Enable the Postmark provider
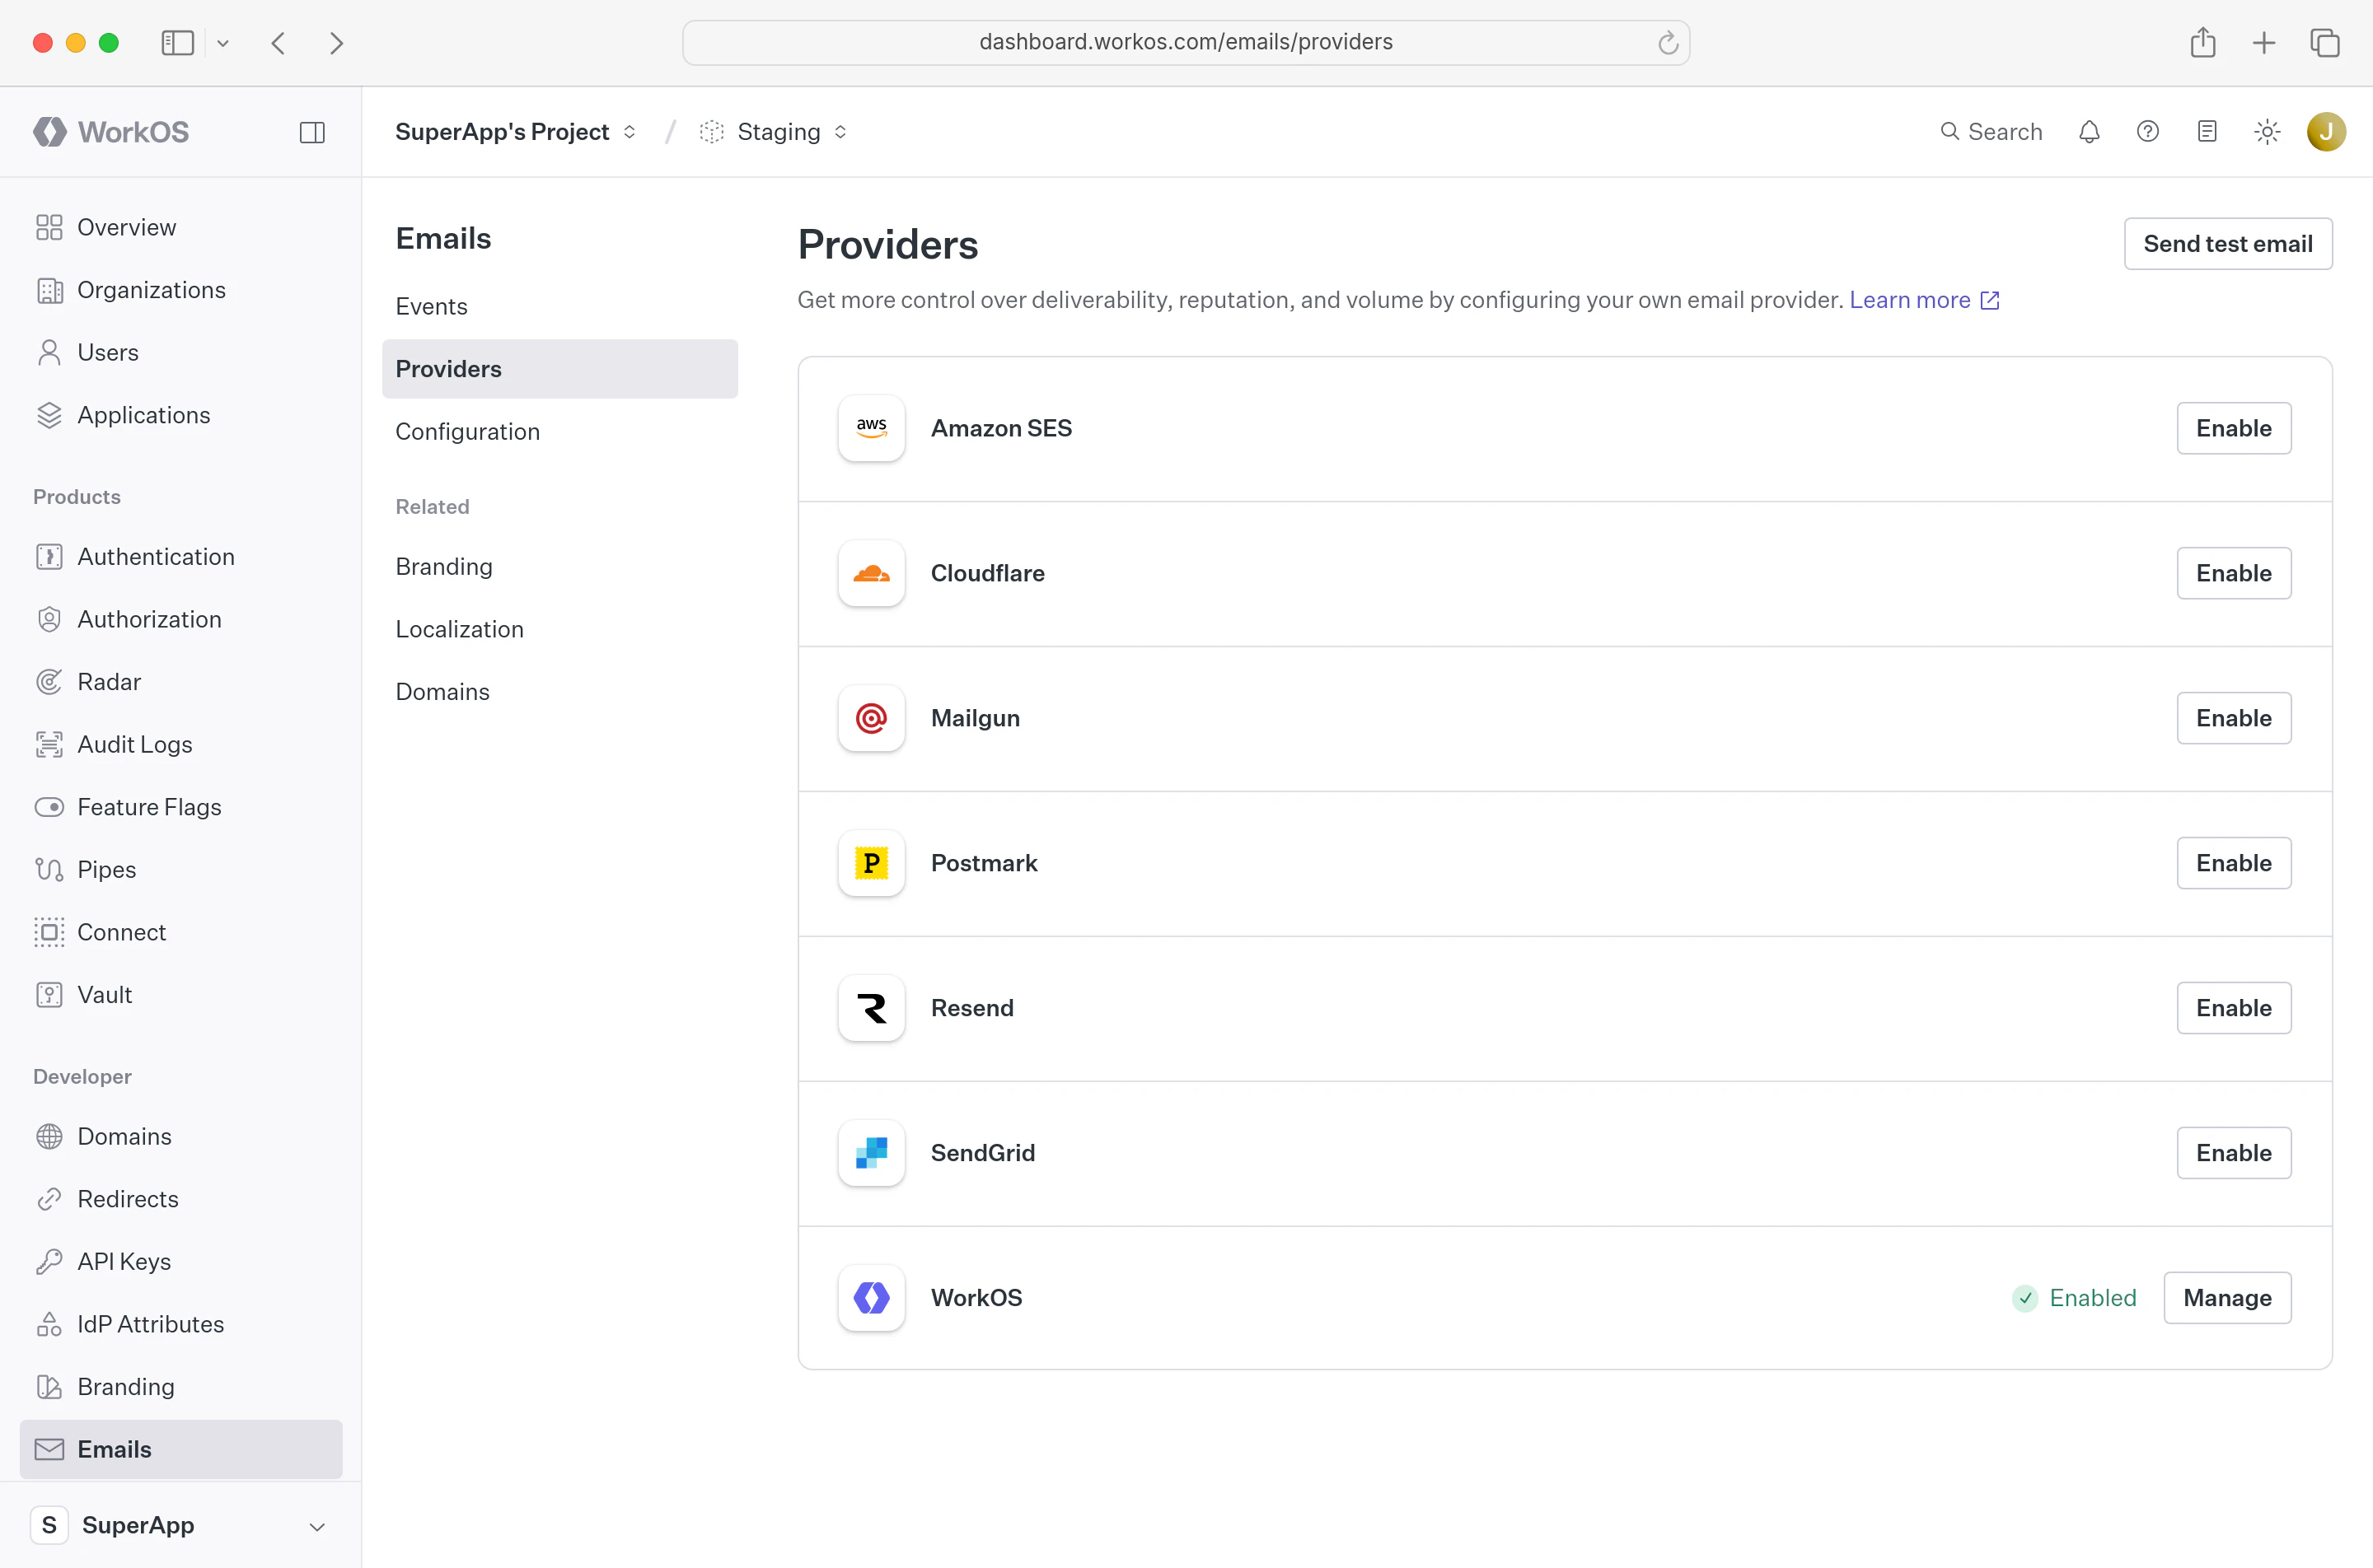This screenshot has width=2373, height=1568. 2233,863
